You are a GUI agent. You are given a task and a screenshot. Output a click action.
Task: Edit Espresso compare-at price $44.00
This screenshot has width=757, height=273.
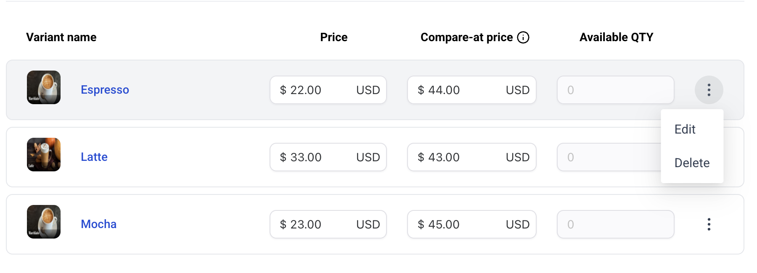click(458, 90)
